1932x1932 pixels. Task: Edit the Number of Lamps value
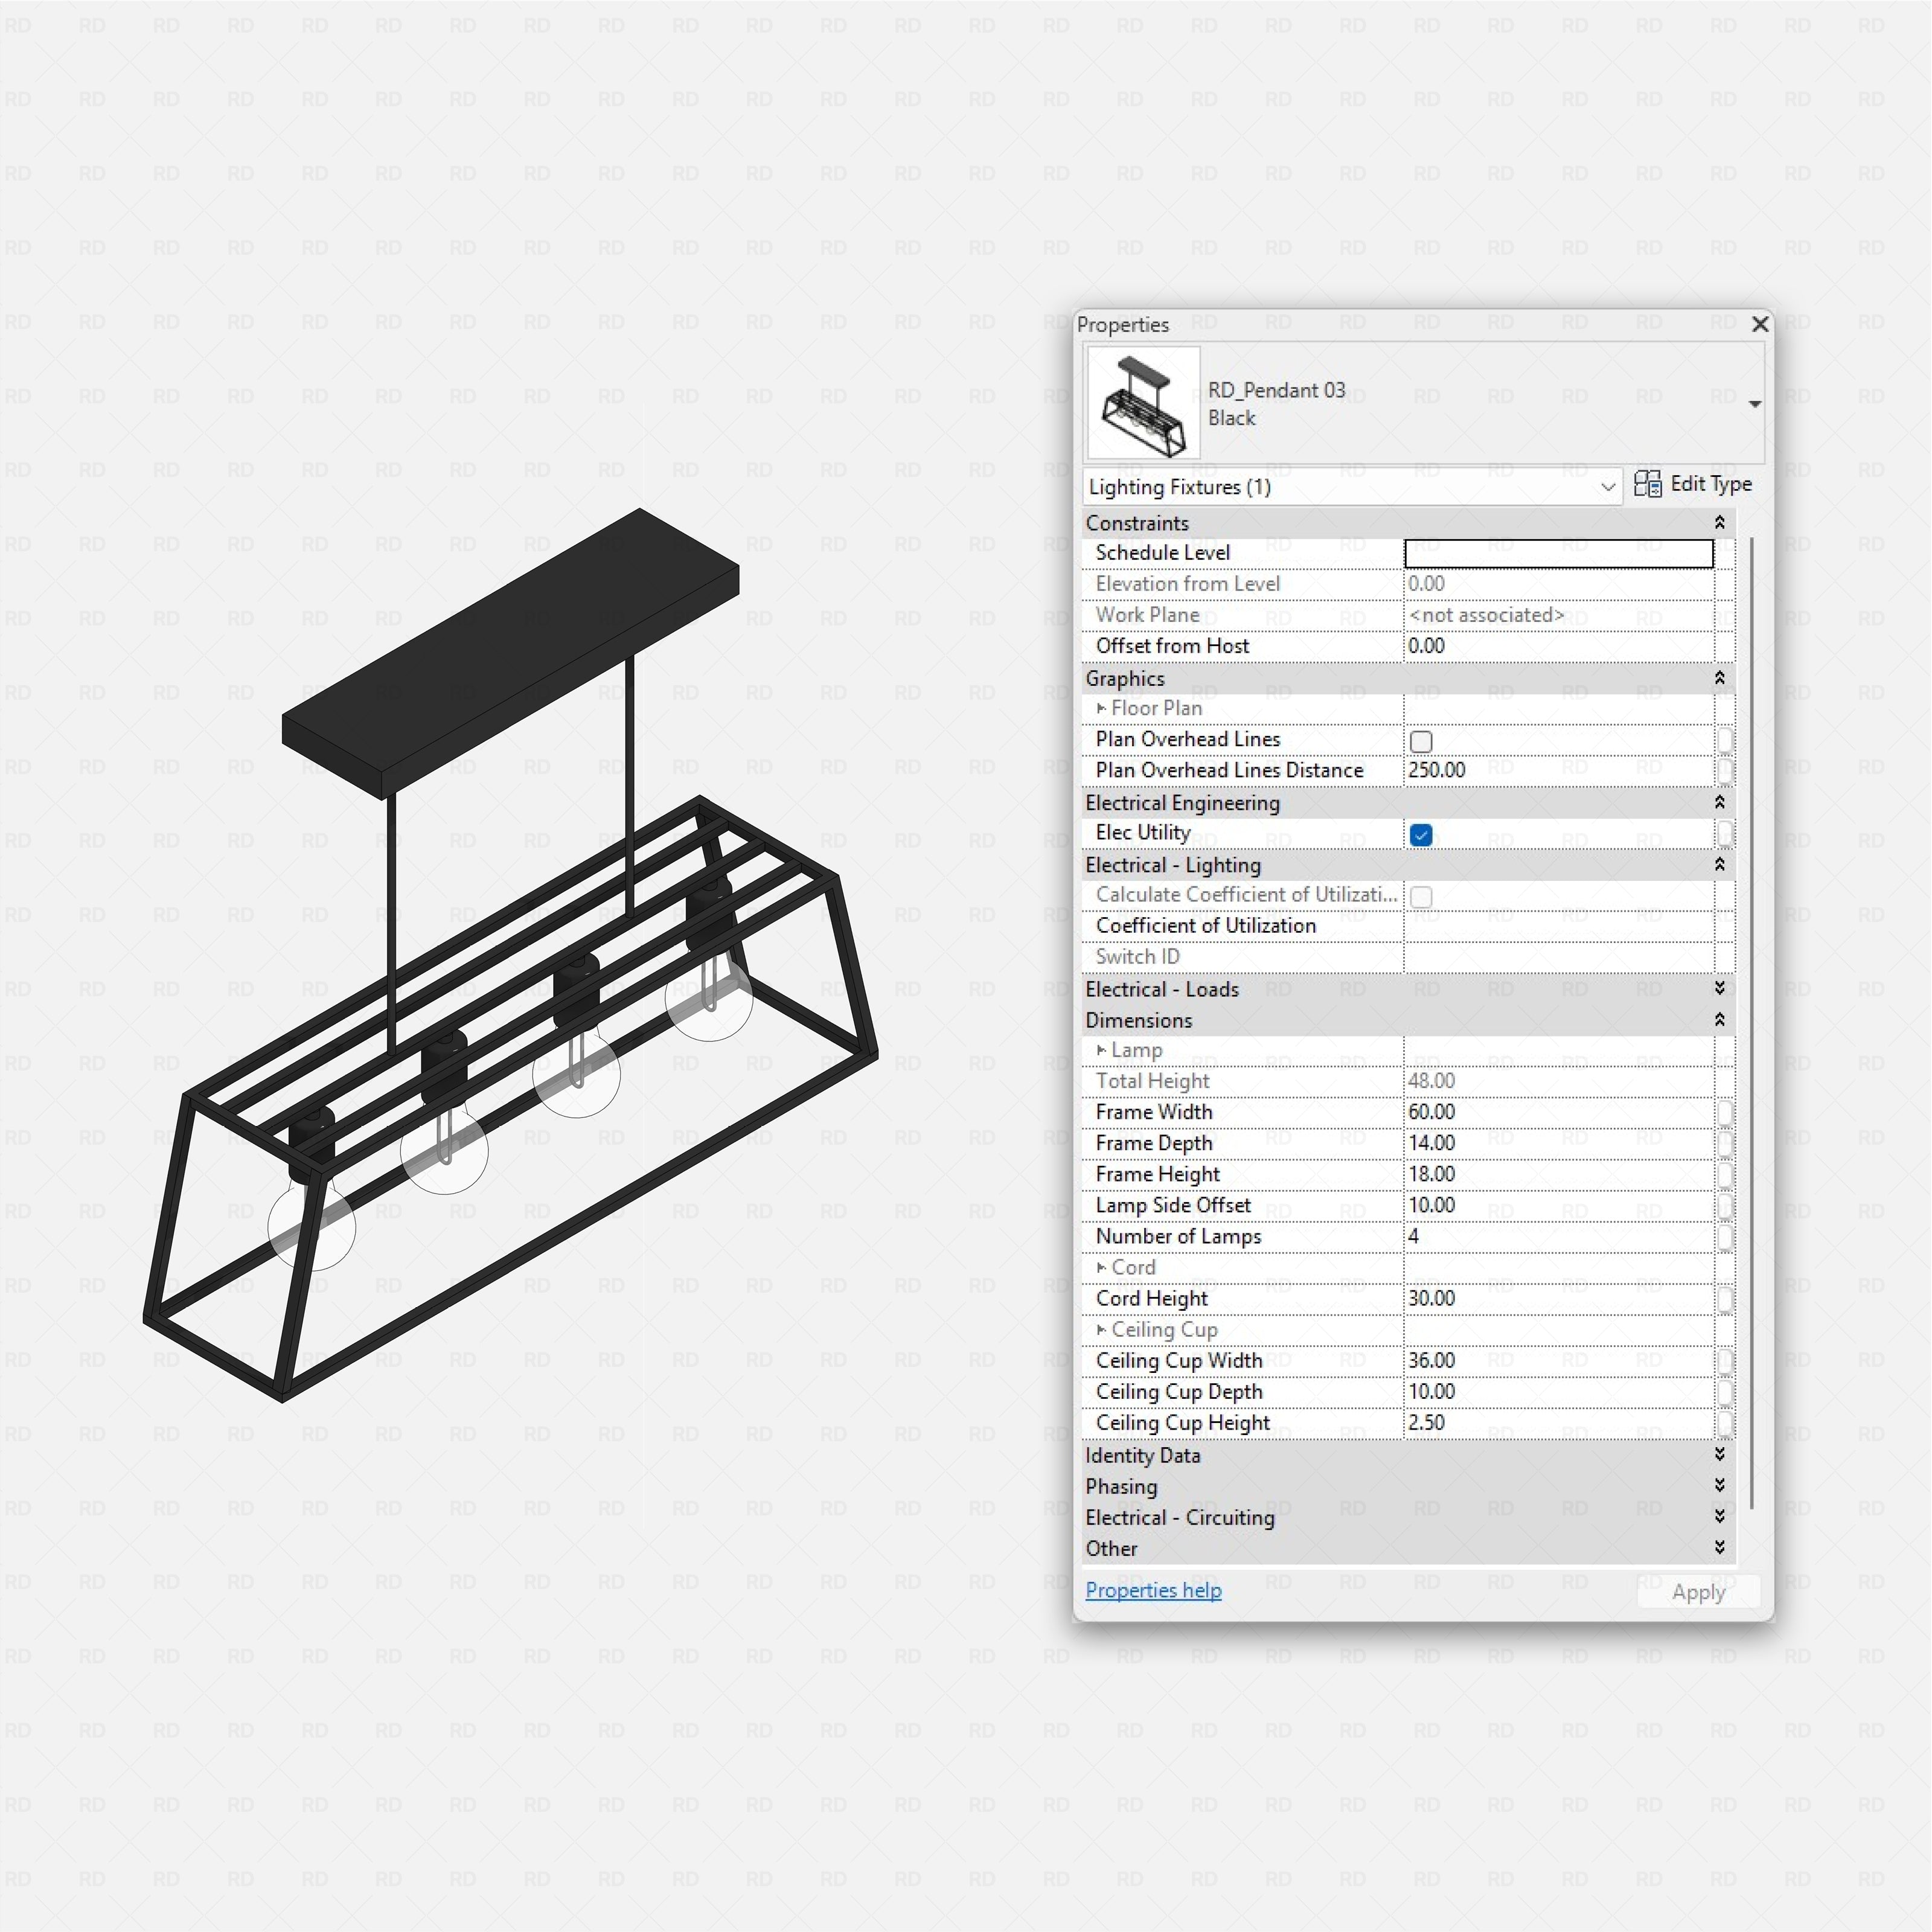point(1558,1236)
